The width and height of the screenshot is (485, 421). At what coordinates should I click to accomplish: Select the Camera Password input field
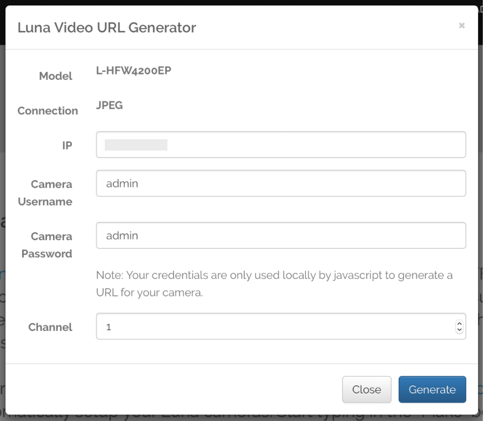point(281,235)
